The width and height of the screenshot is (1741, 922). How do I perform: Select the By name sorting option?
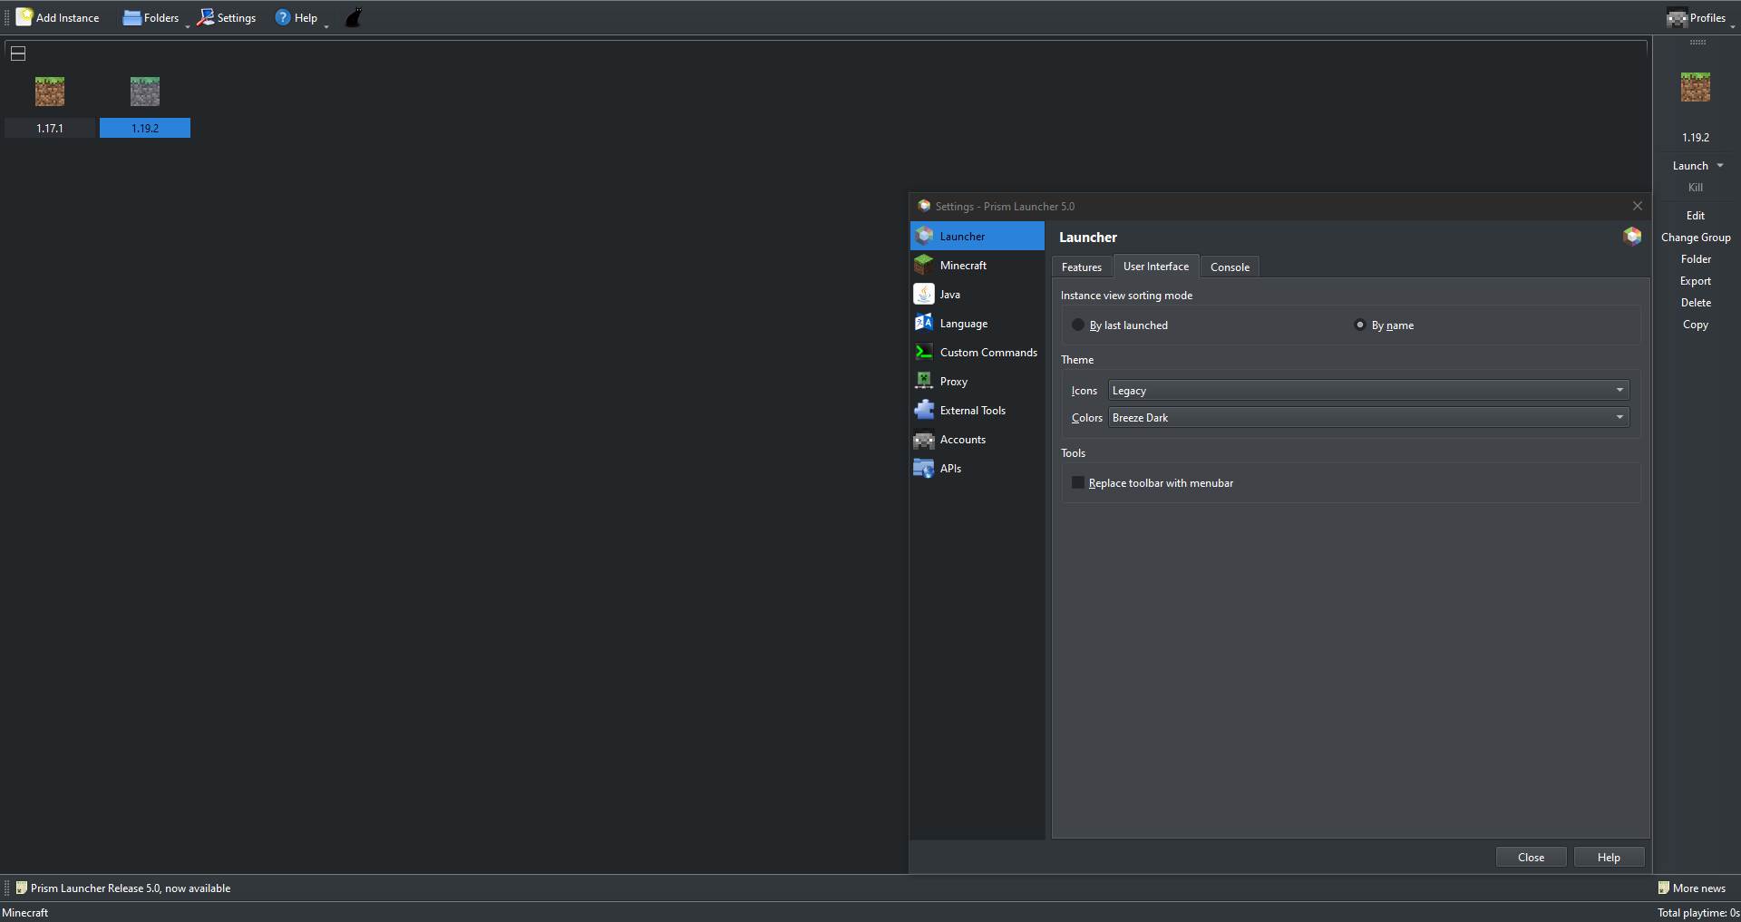[x=1385, y=325]
